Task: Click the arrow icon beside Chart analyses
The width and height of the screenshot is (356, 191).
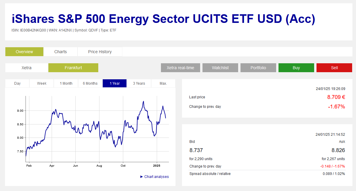Action: [141, 177]
